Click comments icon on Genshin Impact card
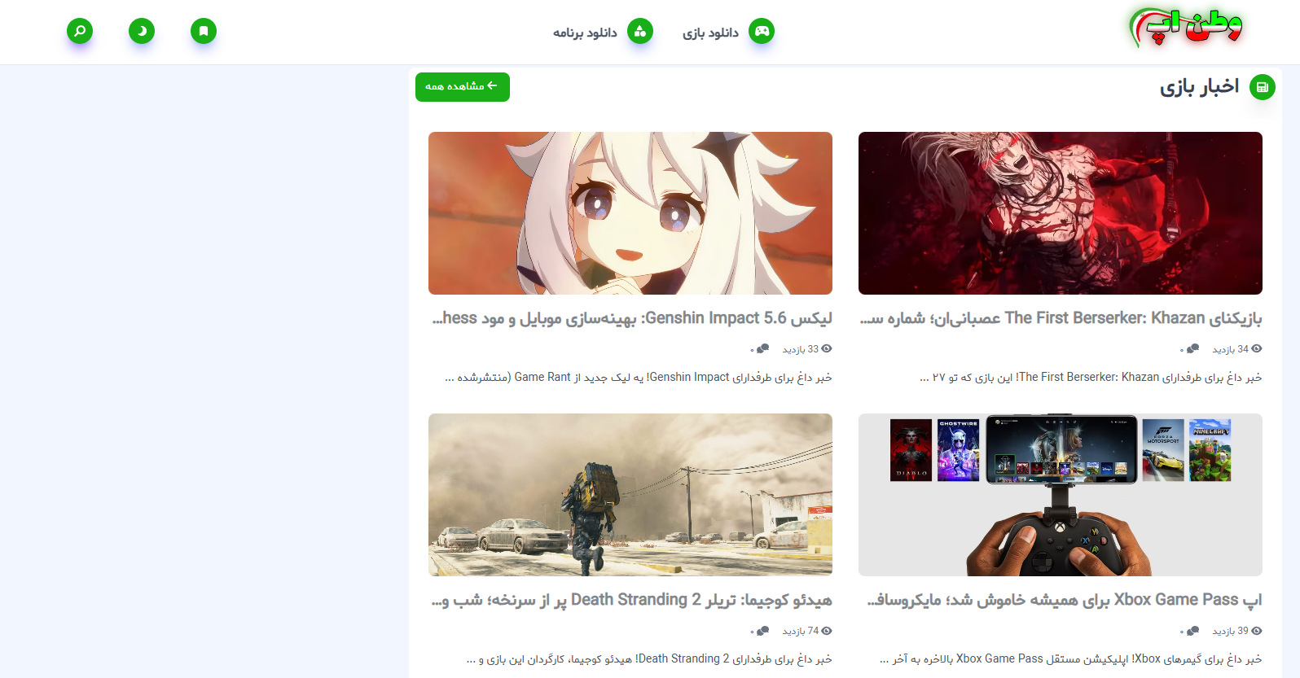Screen dimensions: 1300x678 tap(762, 348)
